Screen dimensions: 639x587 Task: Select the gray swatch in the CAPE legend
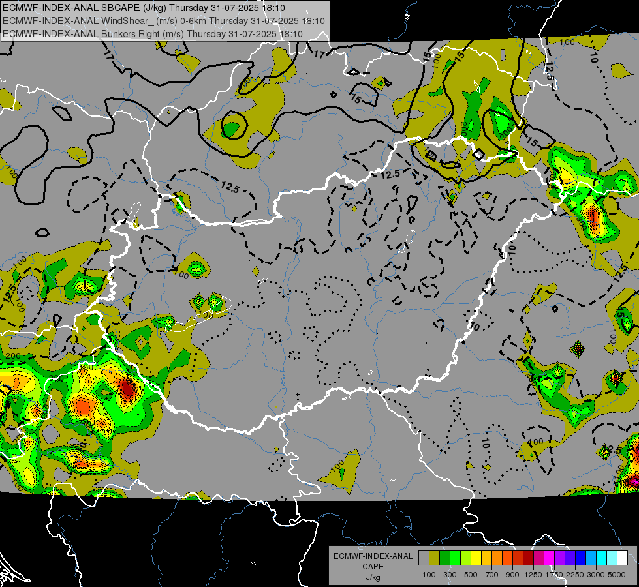click(424, 558)
